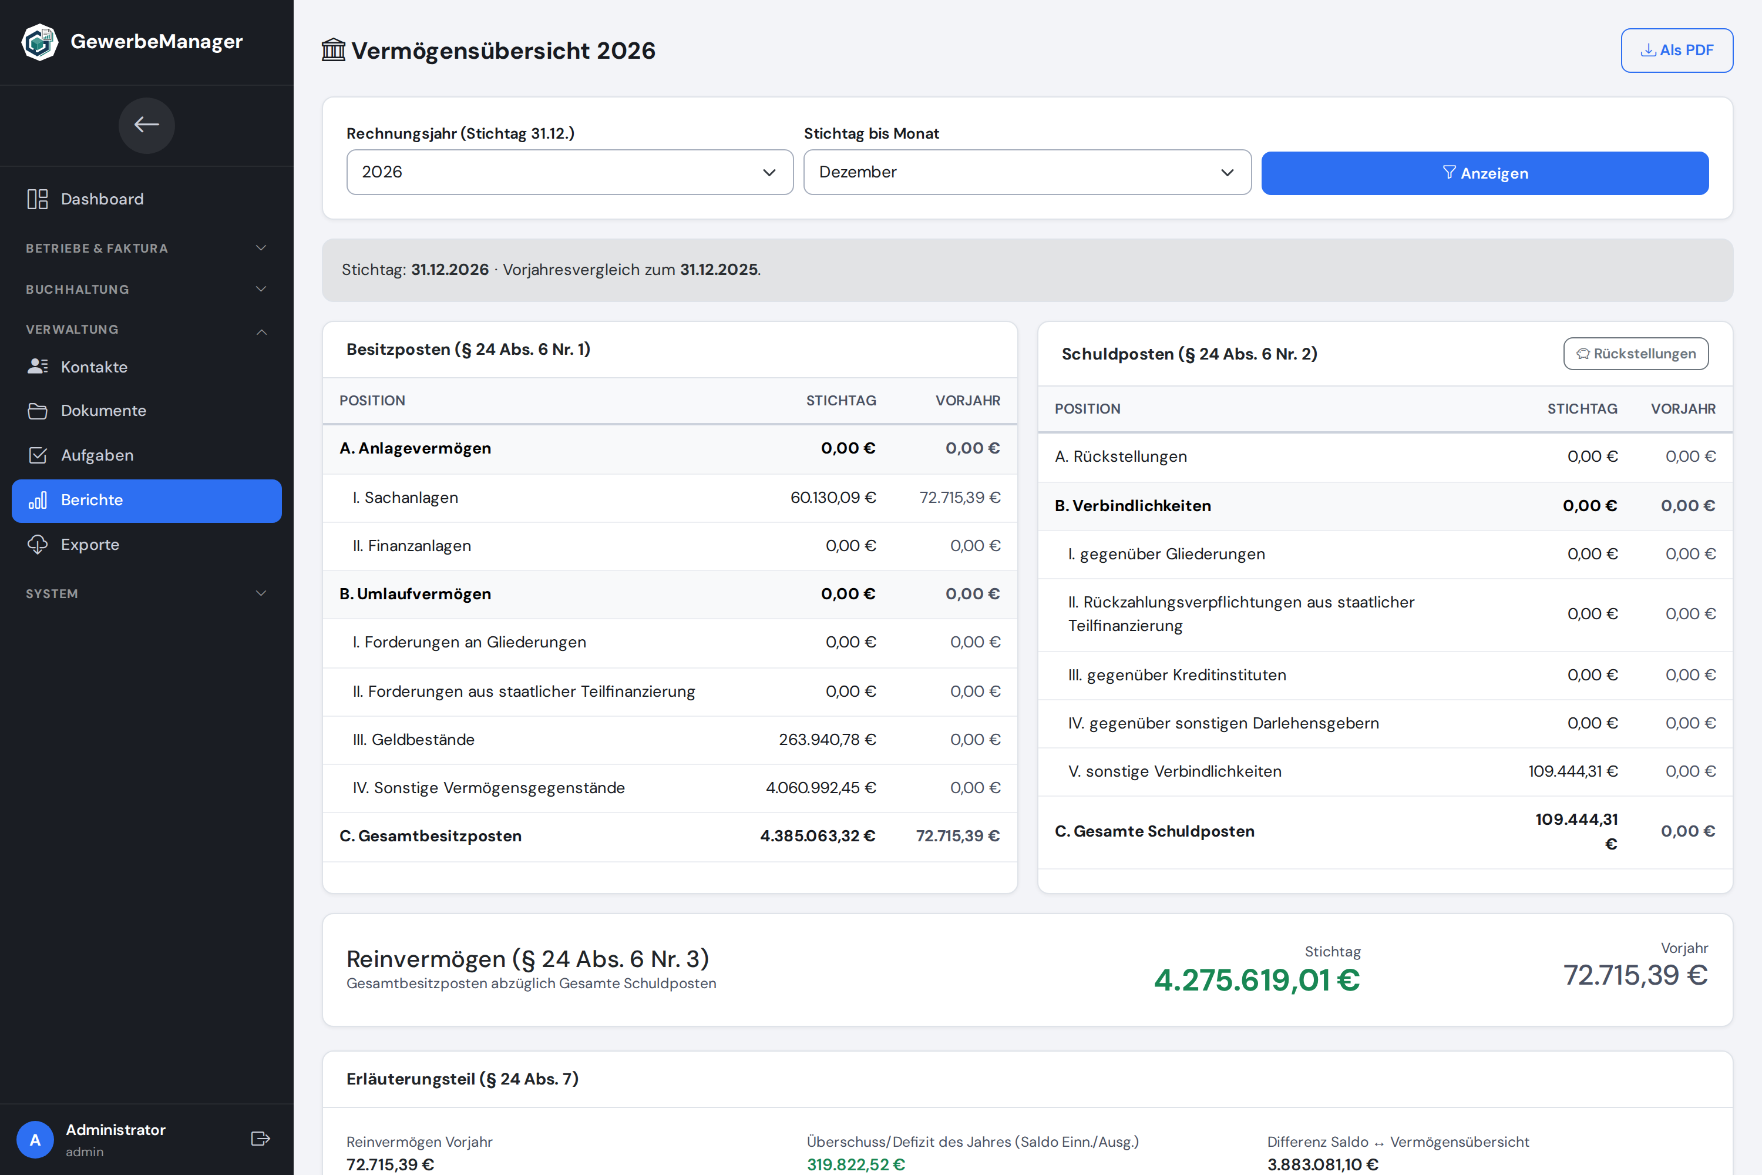This screenshot has width=1762, height=1175.
Task: Click the logout icon next to Administrator
Action: [260, 1139]
